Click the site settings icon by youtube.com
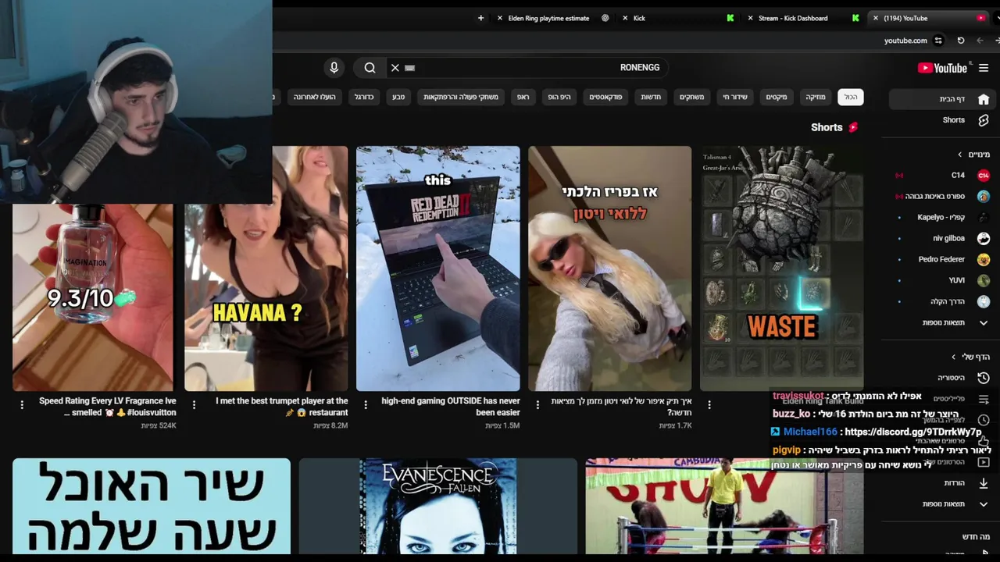Viewport: 1000px width, 562px height. 938,41
